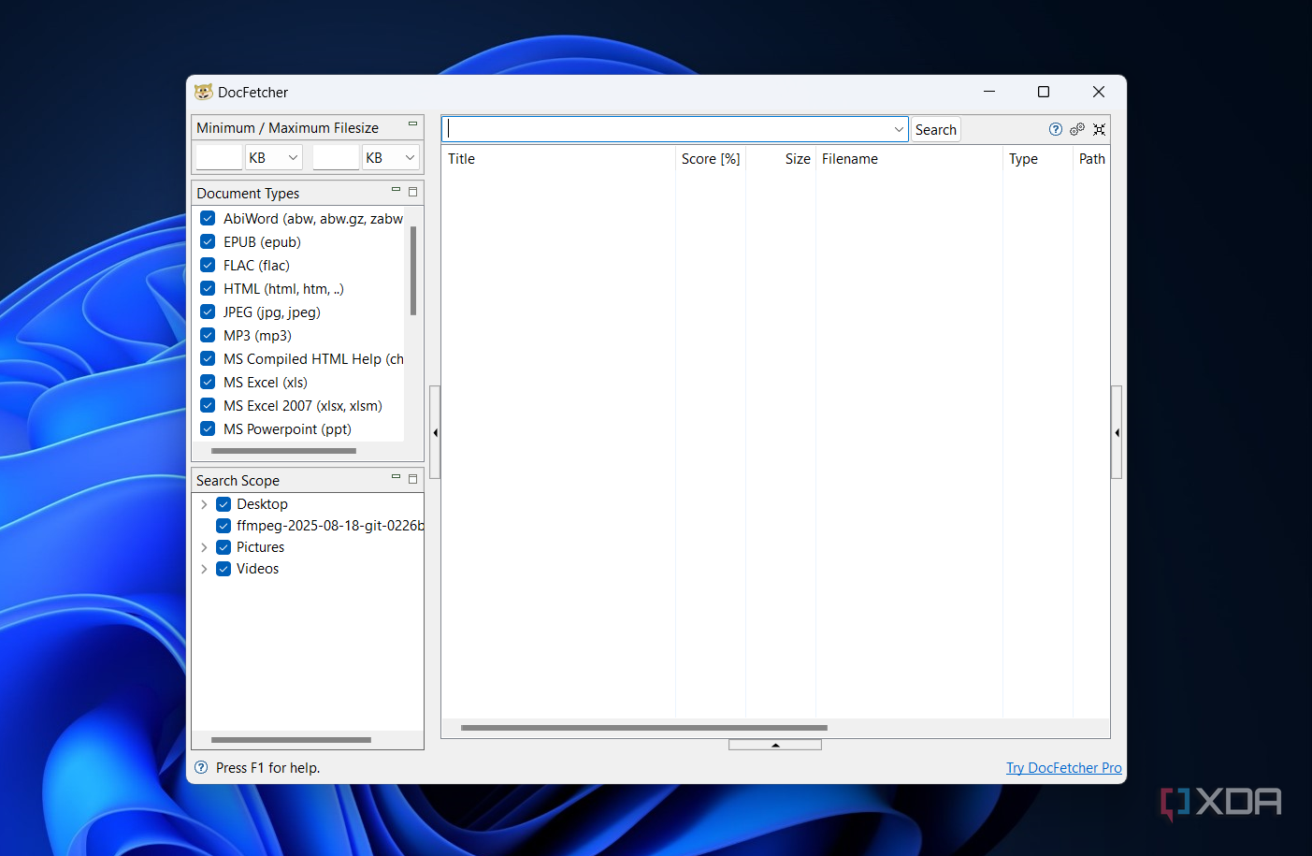Minimize the Document Types panel
Viewport: 1312px width, 856px height.
click(396, 190)
